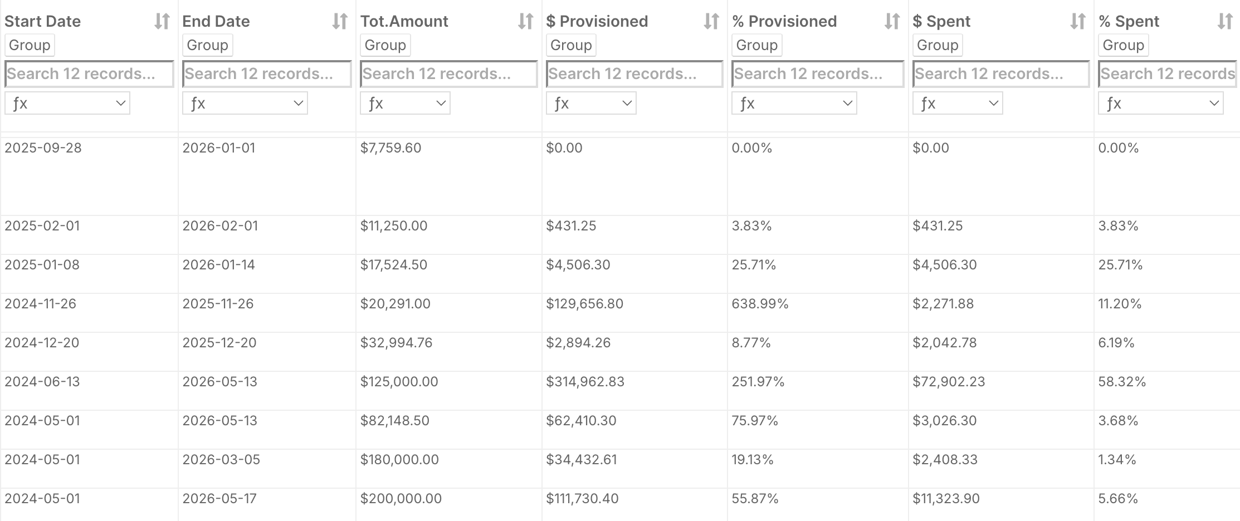The image size is (1240, 521).
Task: Focus End Date search field
Action: [267, 74]
